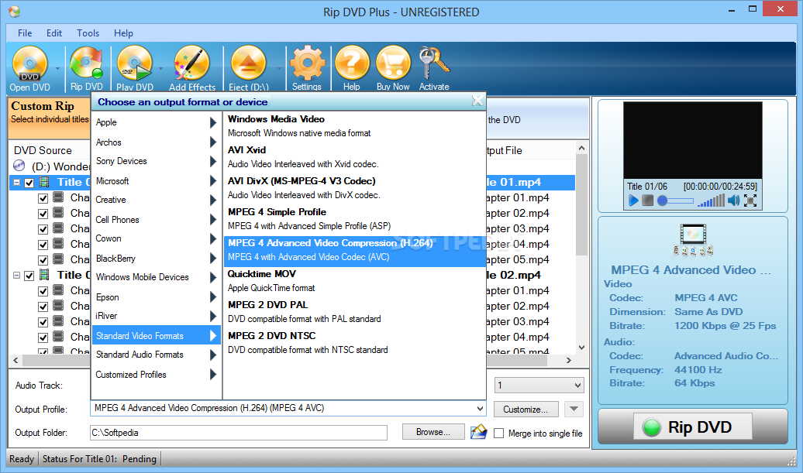Viewport: 803px width, 473px height.
Task: Select Standard Audio Formats category
Action: [157, 355]
